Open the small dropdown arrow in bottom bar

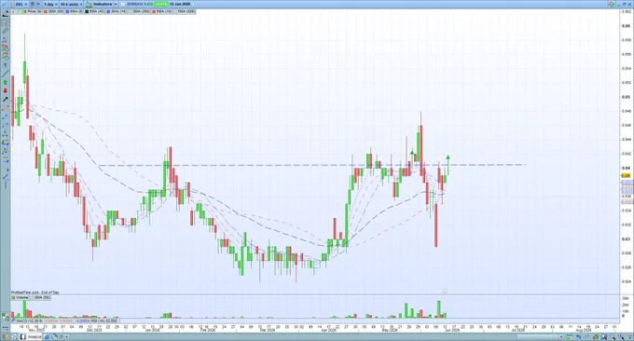point(67,337)
